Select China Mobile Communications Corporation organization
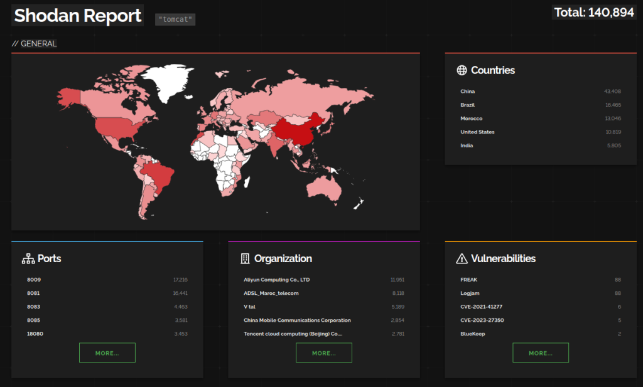Viewport: 643px width, 387px height. pyautogui.click(x=297, y=321)
